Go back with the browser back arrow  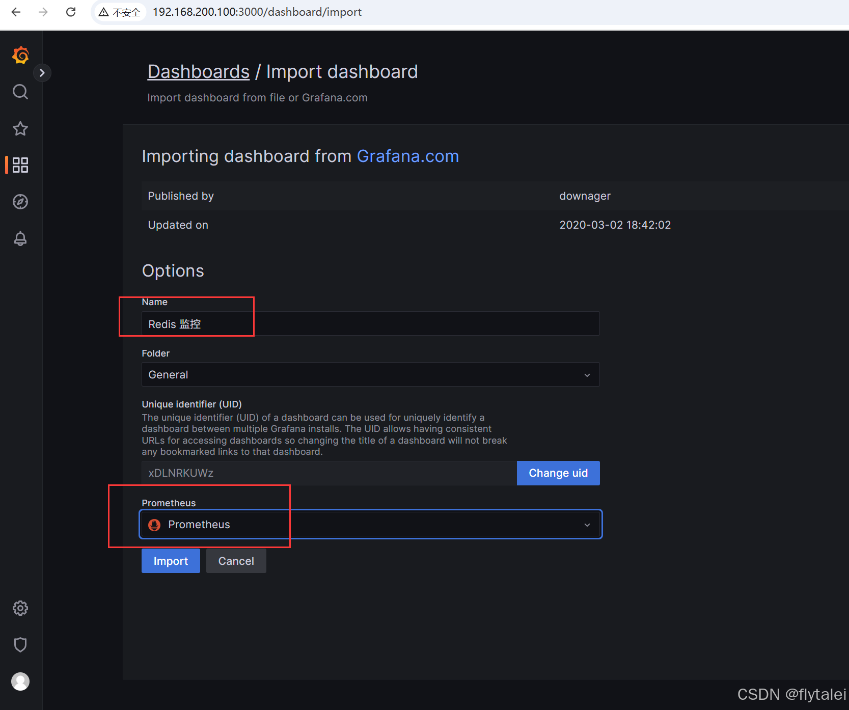[x=16, y=12]
